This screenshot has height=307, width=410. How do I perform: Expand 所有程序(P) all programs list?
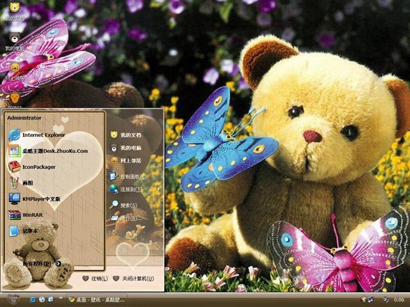click(x=42, y=264)
